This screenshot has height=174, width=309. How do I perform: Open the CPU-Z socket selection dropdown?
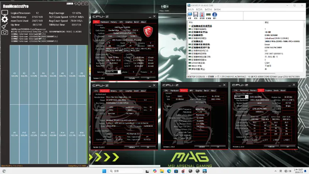(113, 72)
